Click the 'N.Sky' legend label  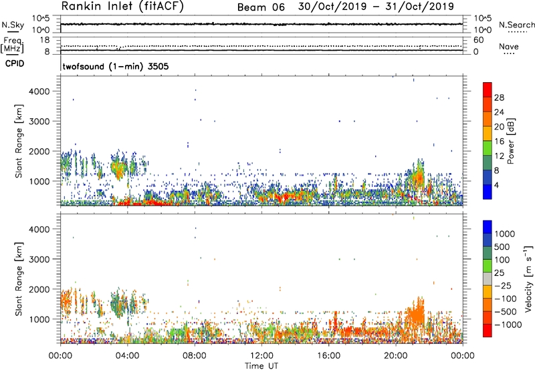13,25
